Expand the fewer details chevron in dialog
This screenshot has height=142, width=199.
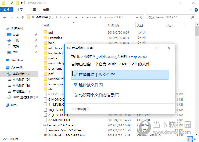[x=73, y=109]
